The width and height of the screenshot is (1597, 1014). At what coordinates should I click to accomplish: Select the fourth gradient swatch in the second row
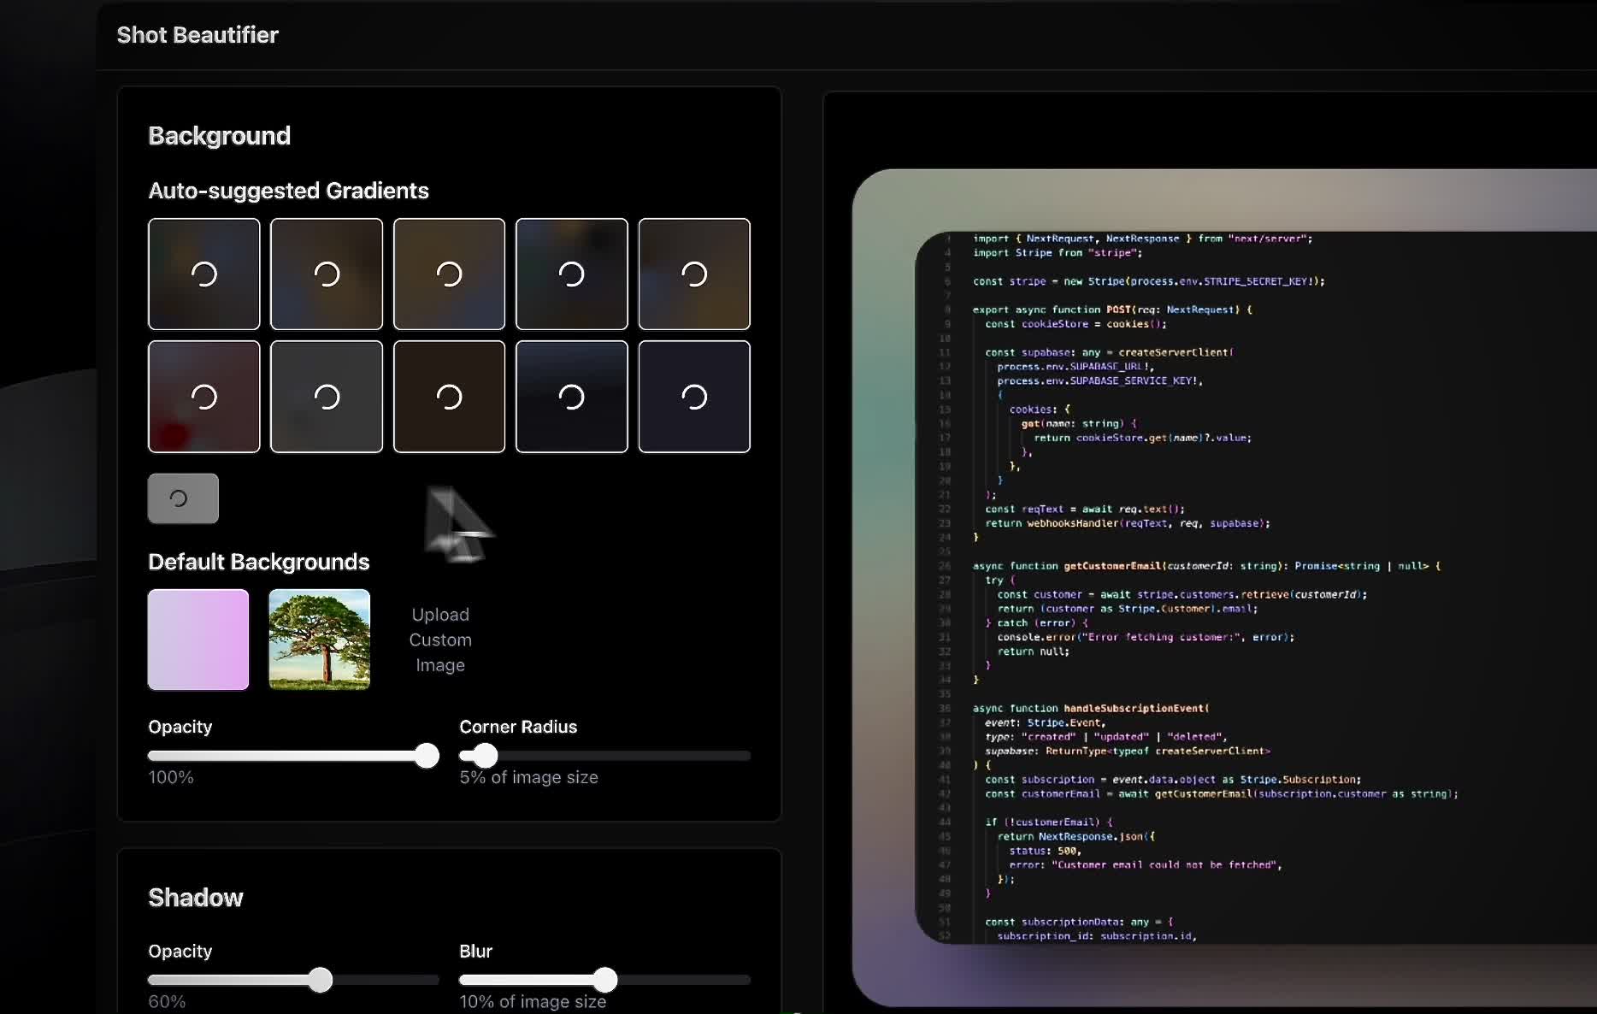(571, 397)
